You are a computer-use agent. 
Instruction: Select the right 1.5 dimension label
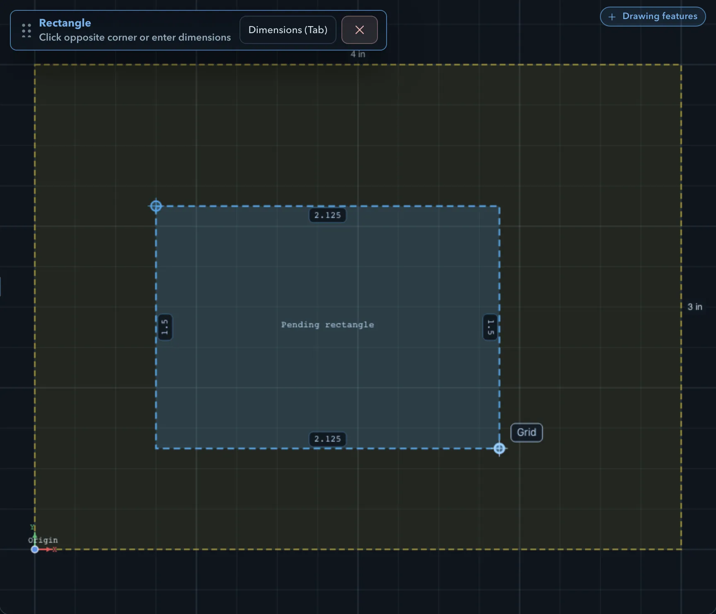point(490,327)
